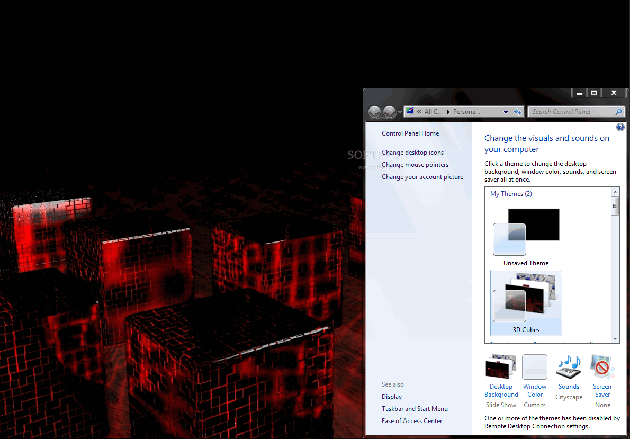Viewport: 630px width, 439px height.
Task: Click the My Themes (2) group header
Action: tap(511, 194)
